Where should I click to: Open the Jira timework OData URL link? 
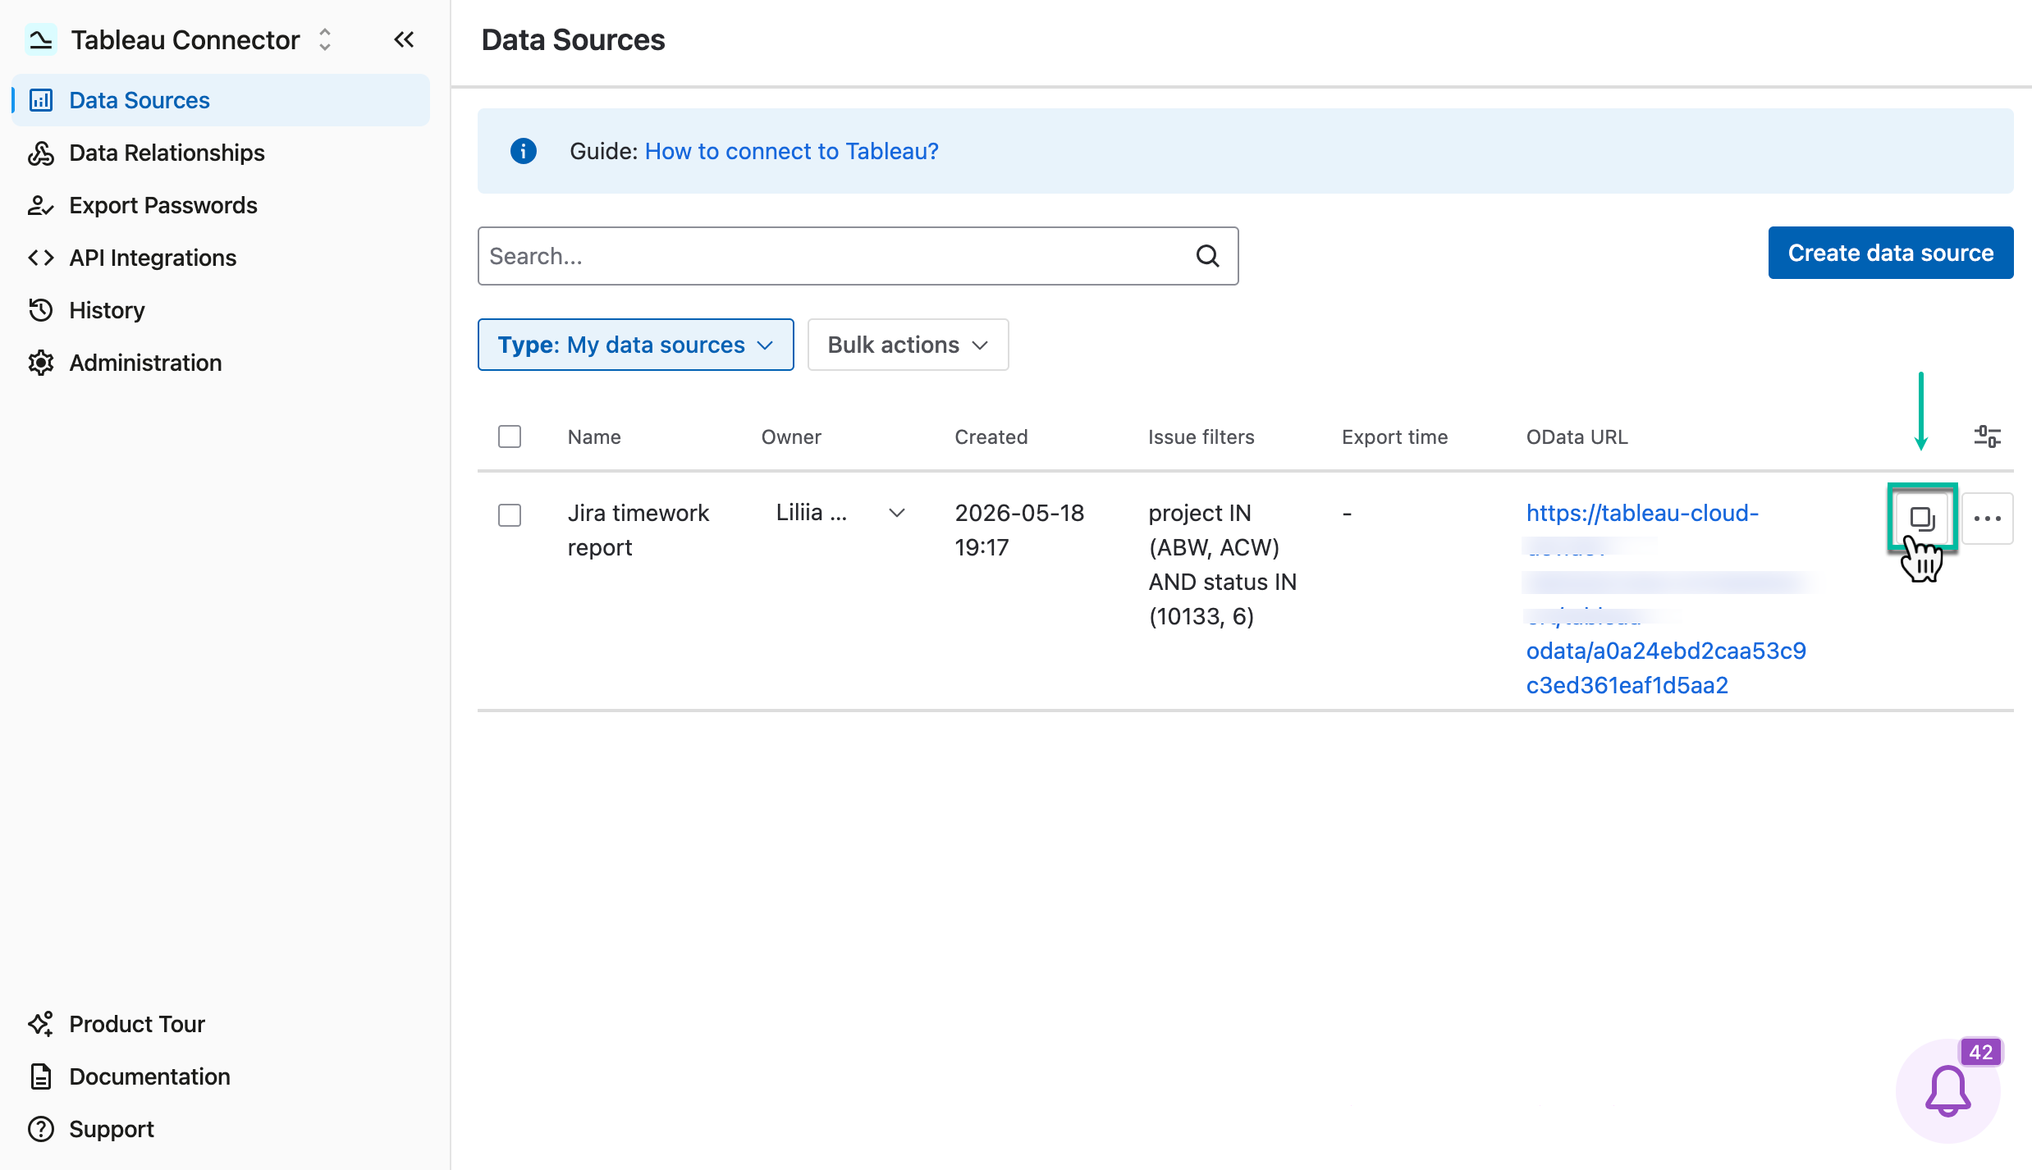click(x=1666, y=599)
